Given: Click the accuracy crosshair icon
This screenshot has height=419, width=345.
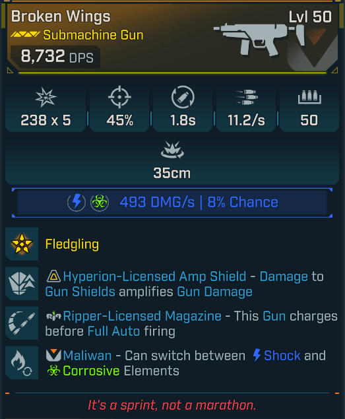Looking at the screenshot, I should [x=119, y=97].
